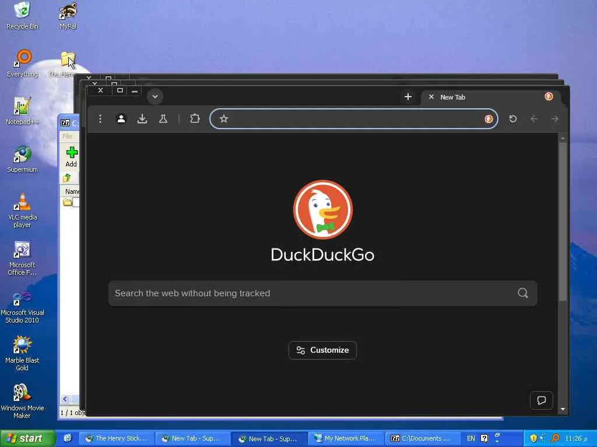Open the browser three-dot menu

click(x=100, y=119)
